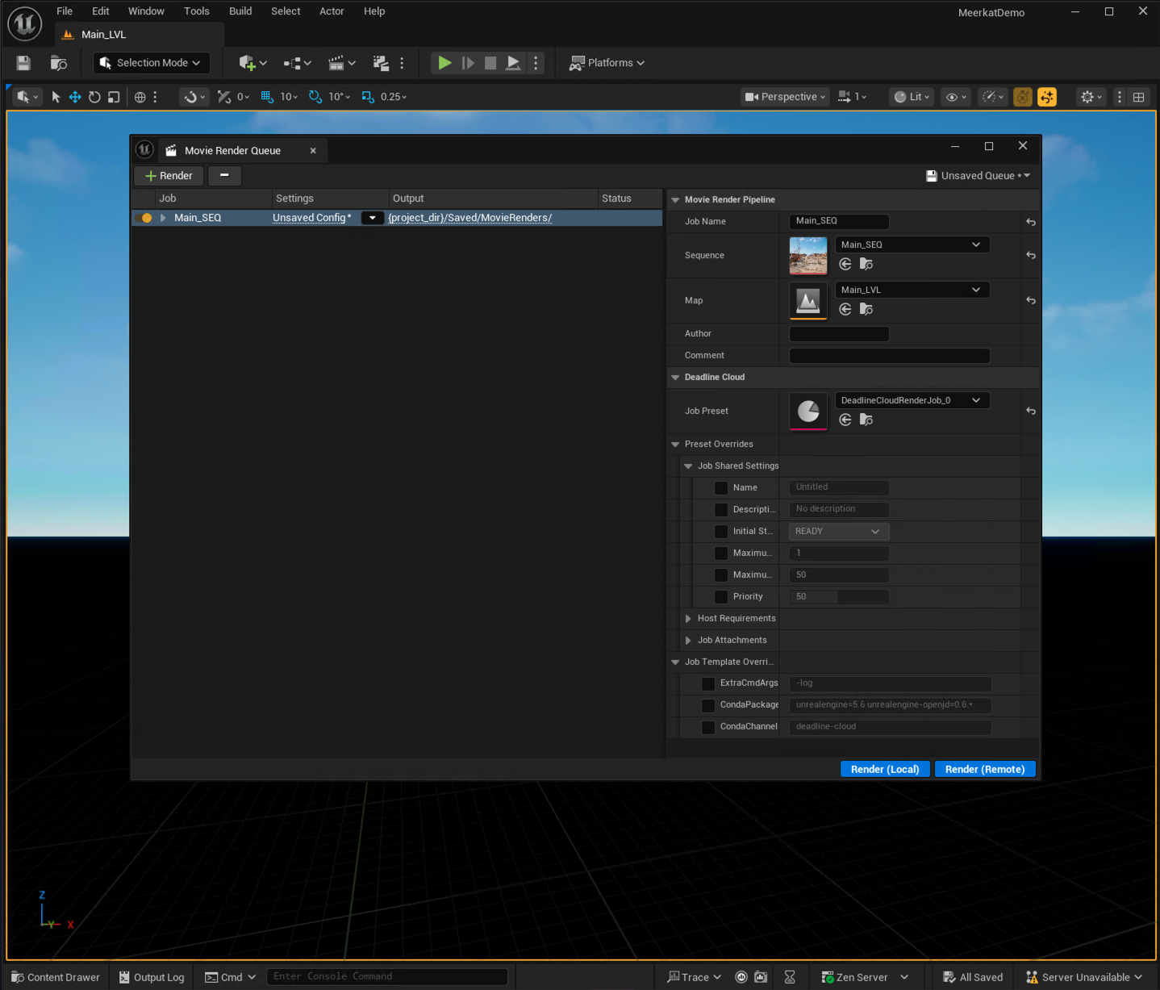1160x990 pixels.
Task: Enable the Priority override checkbox
Action: pos(720,596)
